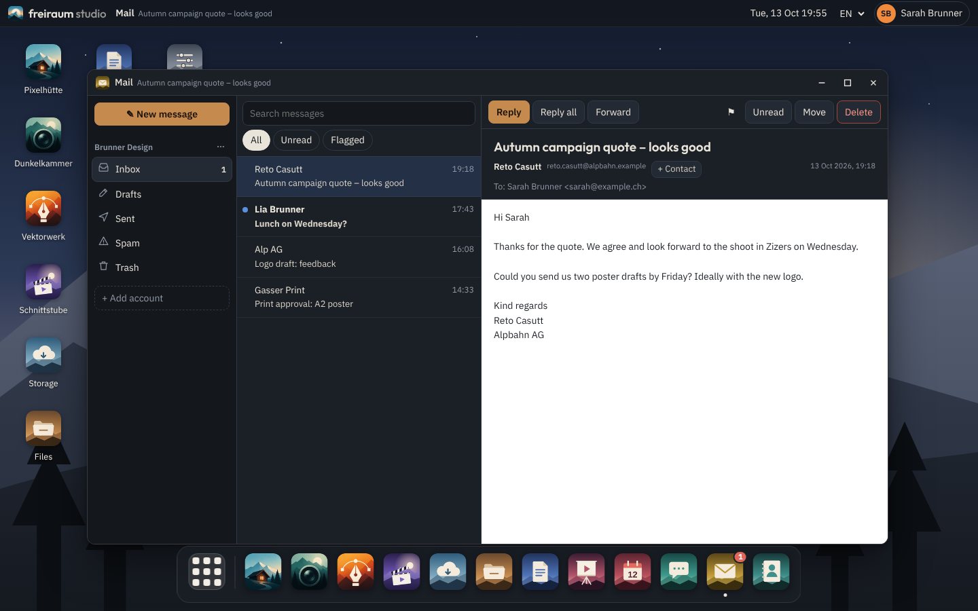
Task: Open the Sarah Brunner user menu
Action: tap(920, 14)
